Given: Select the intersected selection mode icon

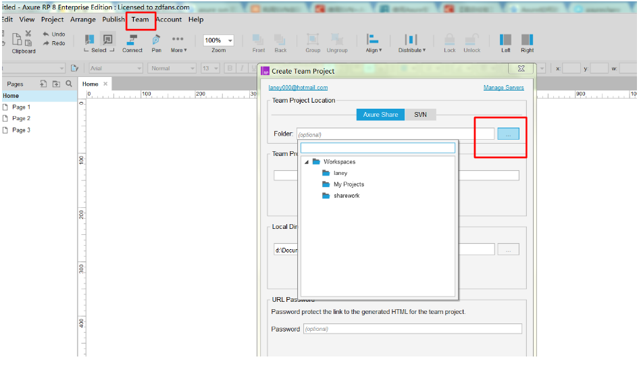Looking at the screenshot, I should coord(89,40).
